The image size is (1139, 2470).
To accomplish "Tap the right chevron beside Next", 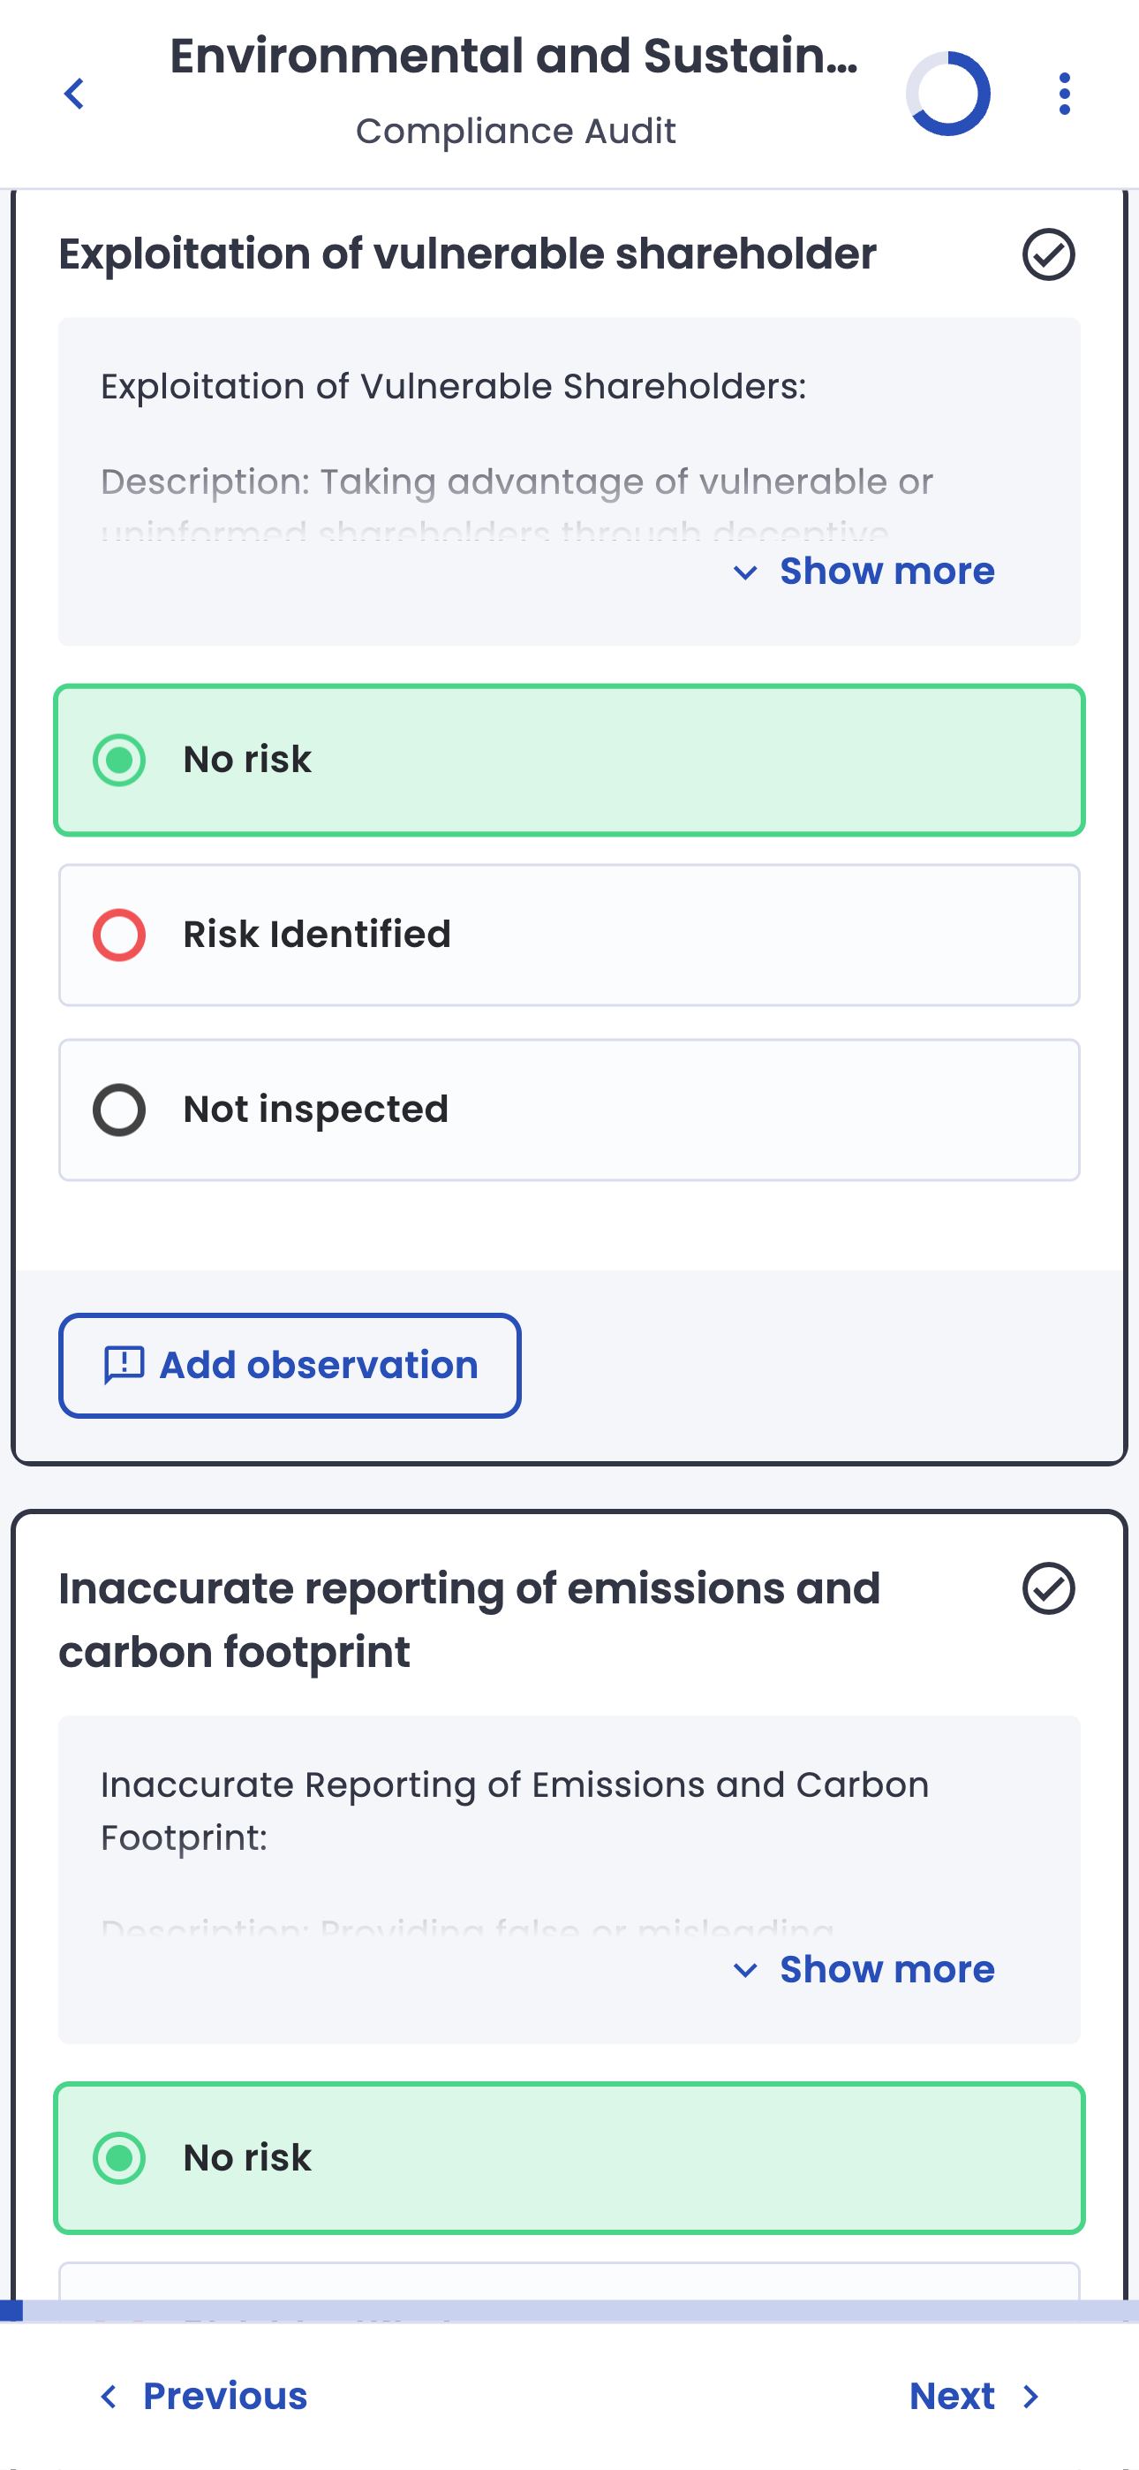I will [1030, 2396].
